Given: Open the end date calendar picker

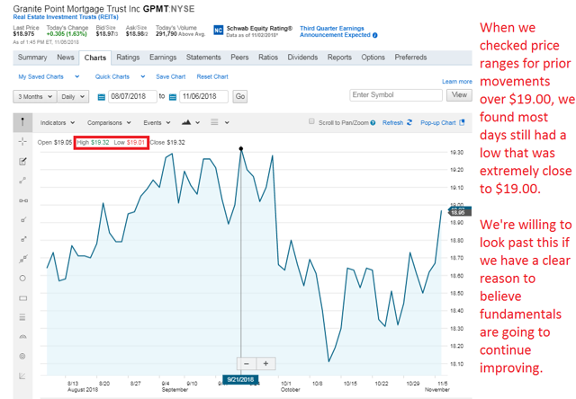Looking at the screenshot, I should 173,97.
